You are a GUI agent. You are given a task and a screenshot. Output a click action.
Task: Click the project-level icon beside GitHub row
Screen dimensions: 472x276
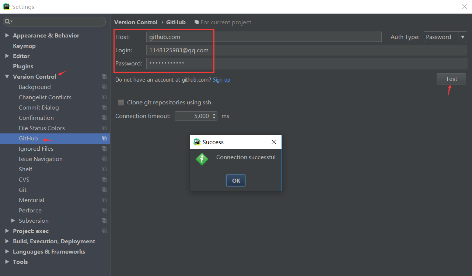tap(104, 139)
